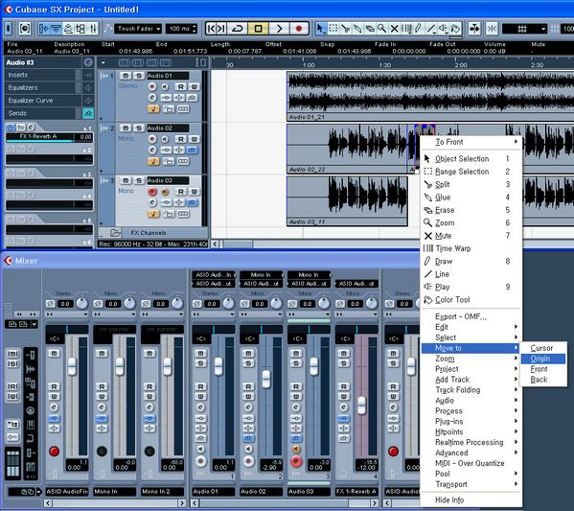The image size is (574, 511).
Task: Click Export - OMF... in context menu
Action: pyautogui.click(x=471, y=316)
